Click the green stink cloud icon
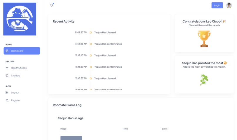Viewport: 237px width, 140px height. (204, 80)
